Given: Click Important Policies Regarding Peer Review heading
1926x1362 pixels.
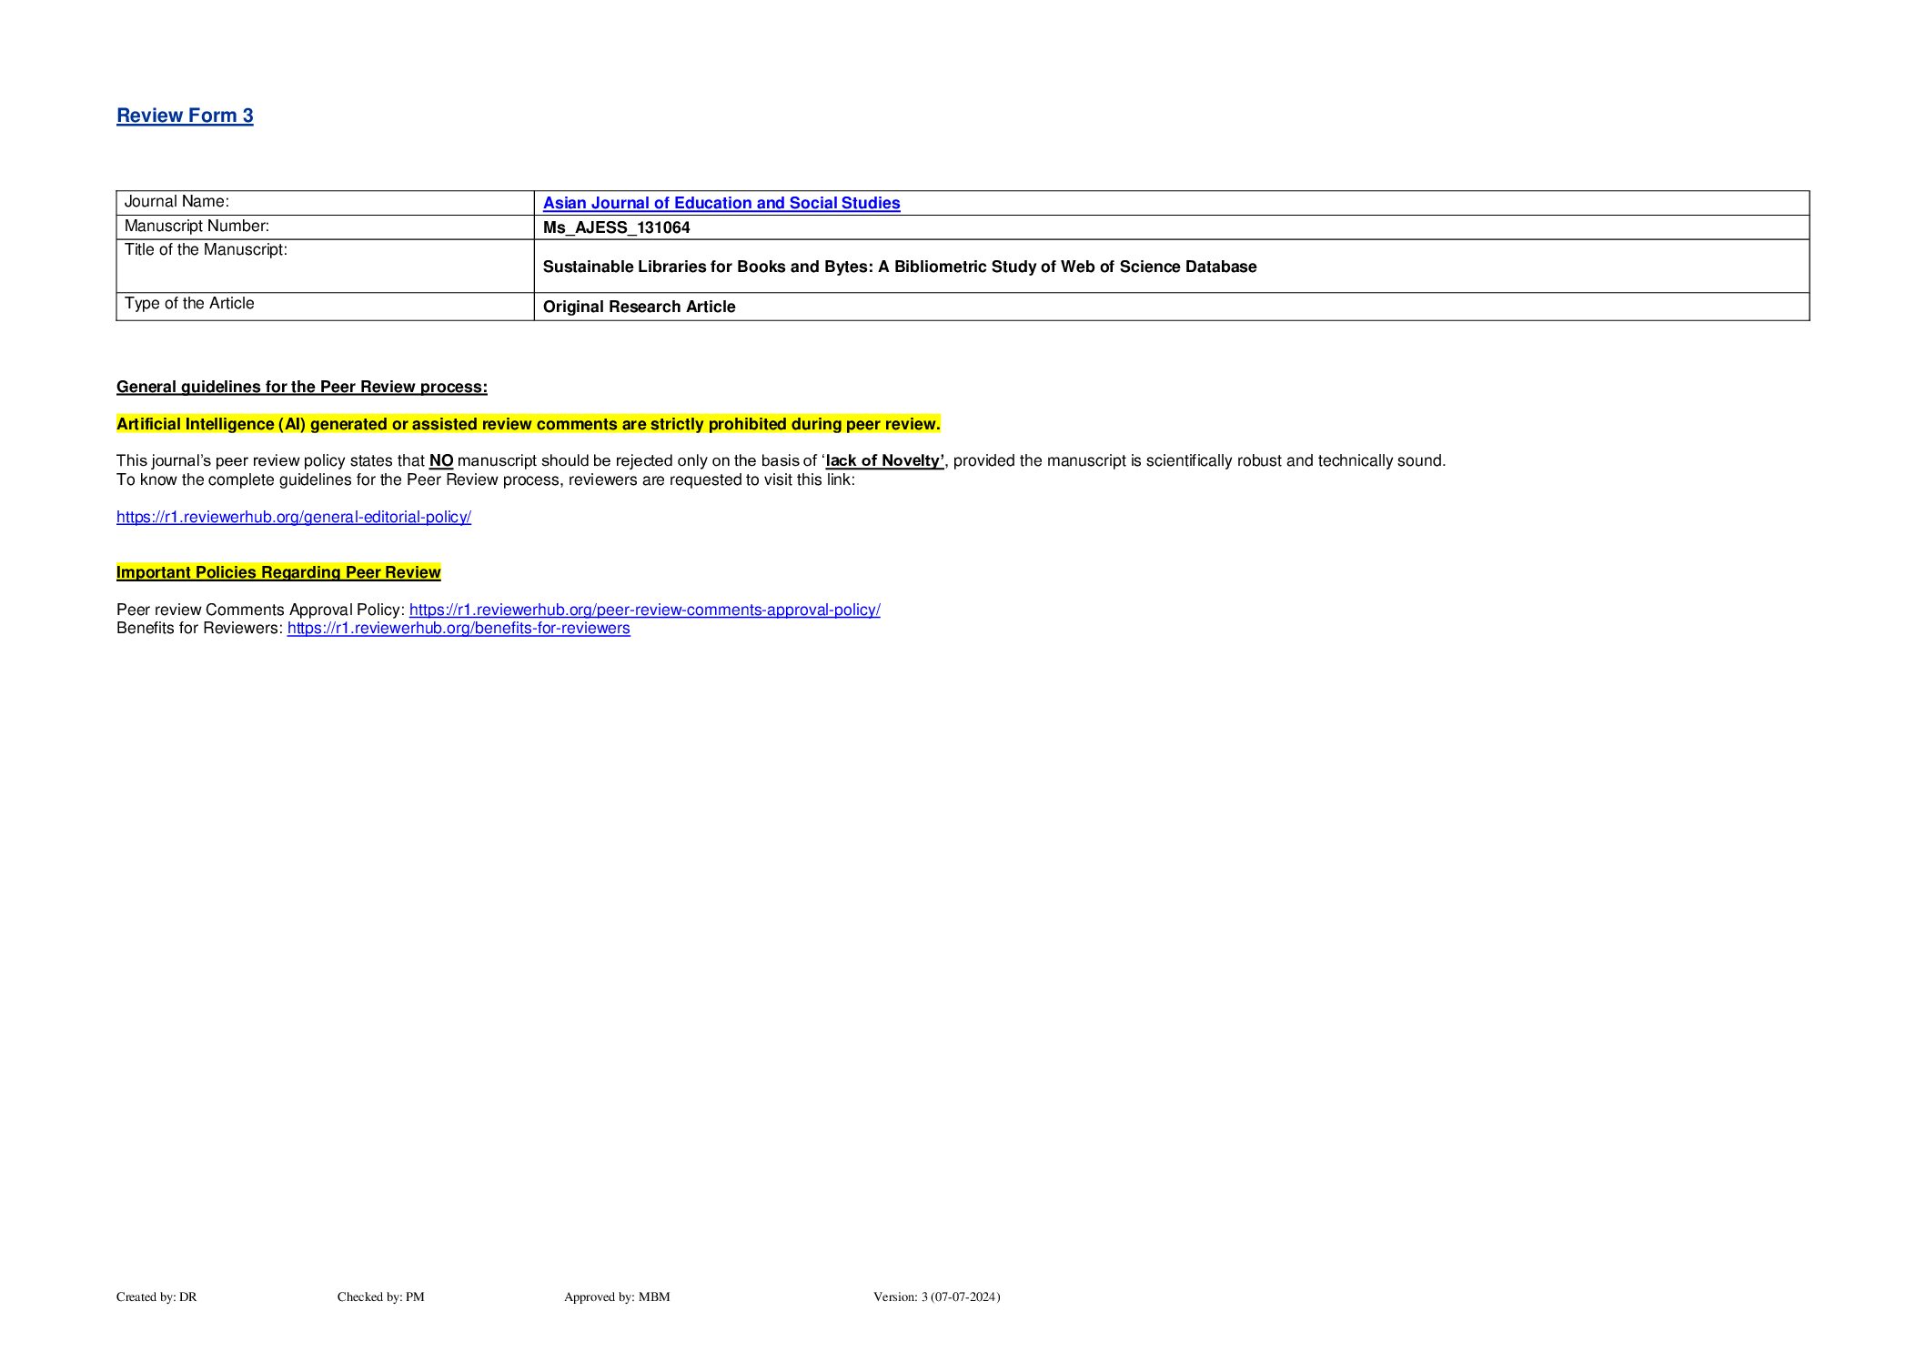Looking at the screenshot, I should coord(278,572).
